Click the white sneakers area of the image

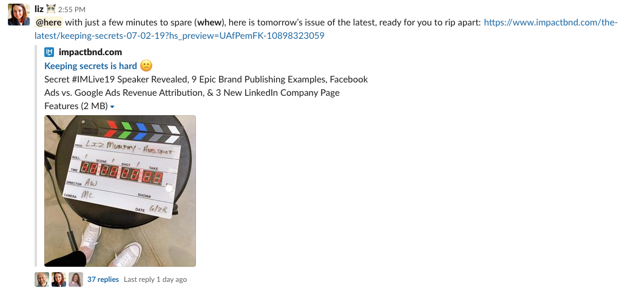110,245
